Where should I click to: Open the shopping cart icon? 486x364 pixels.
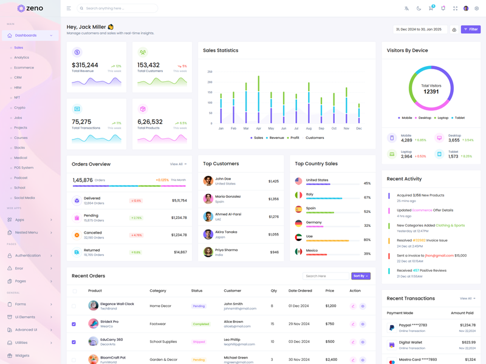click(x=431, y=8)
